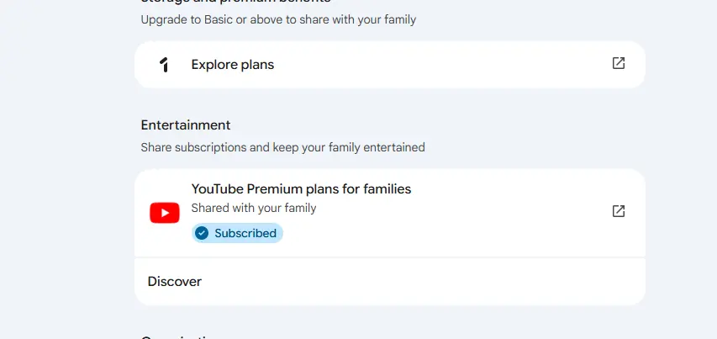The height and width of the screenshot is (339, 717).
Task: Expand the Discover section row
Action: (x=390, y=281)
